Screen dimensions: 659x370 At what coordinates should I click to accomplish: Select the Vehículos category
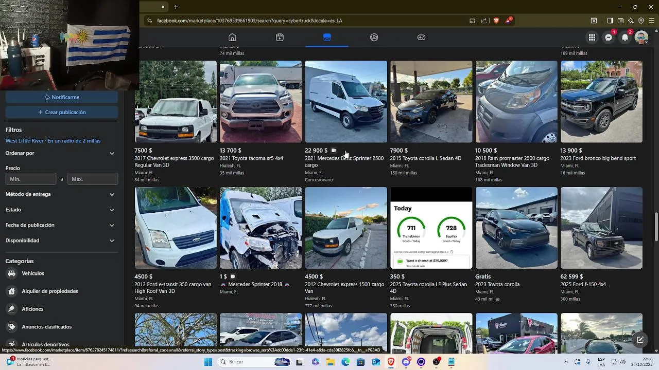tap(61, 273)
